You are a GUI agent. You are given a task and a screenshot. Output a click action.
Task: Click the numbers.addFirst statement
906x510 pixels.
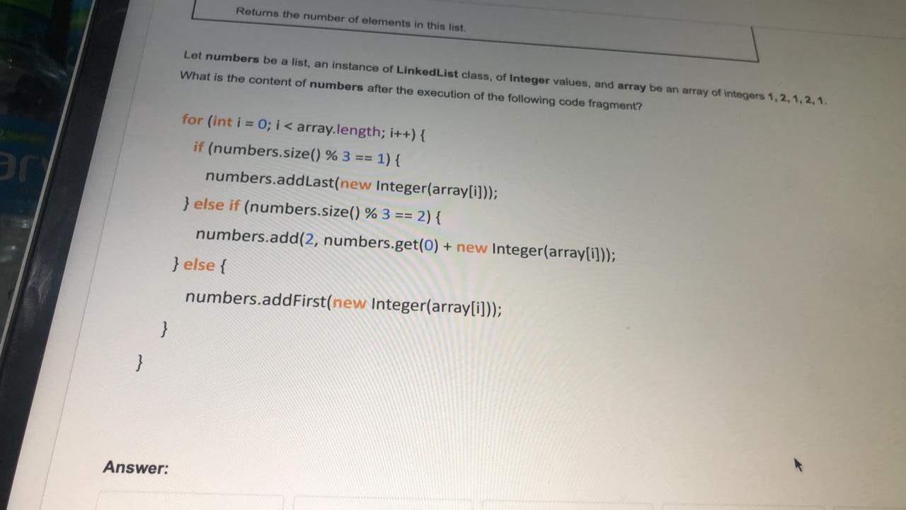coord(342,302)
